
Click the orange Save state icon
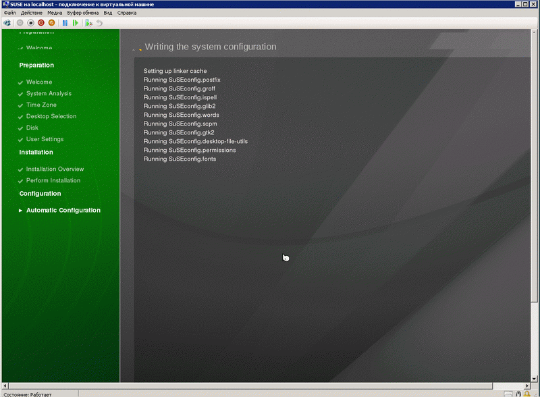(52, 23)
